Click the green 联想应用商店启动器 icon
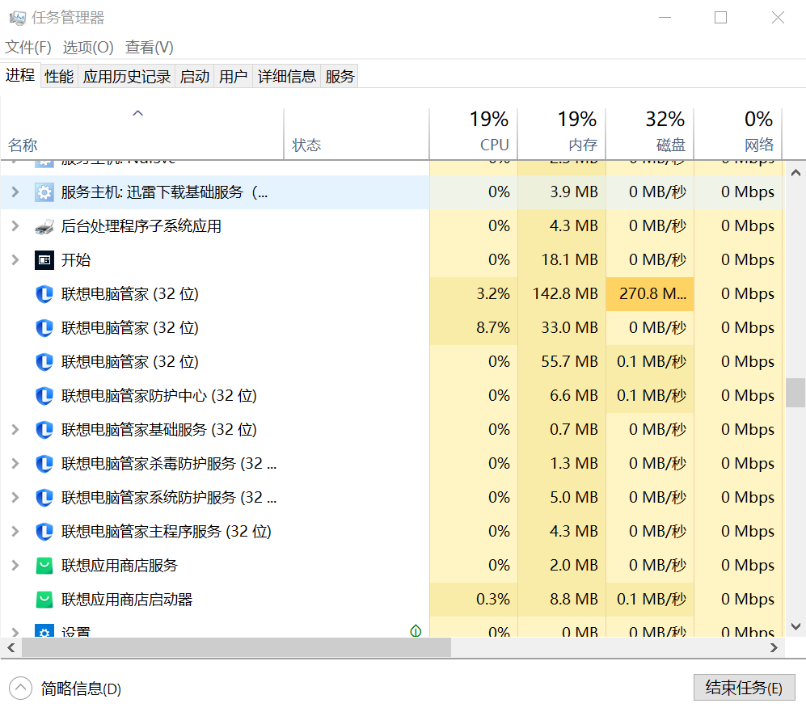This screenshot has width=806, height=716. (x=44, y=600)
